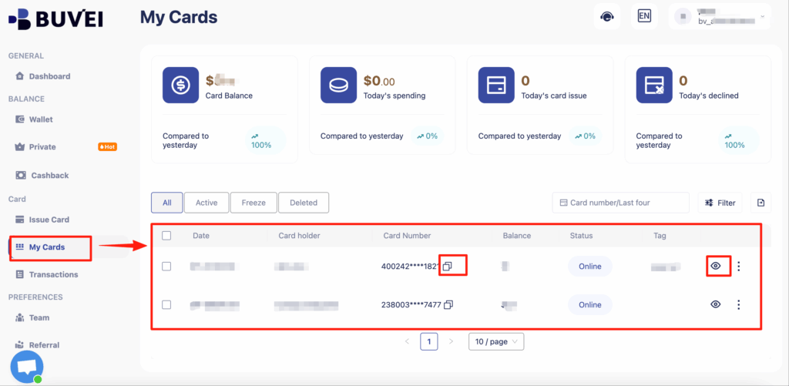Expand the 10 / page dropdown
Screen dimensions: 789x386
click(495, 341)
